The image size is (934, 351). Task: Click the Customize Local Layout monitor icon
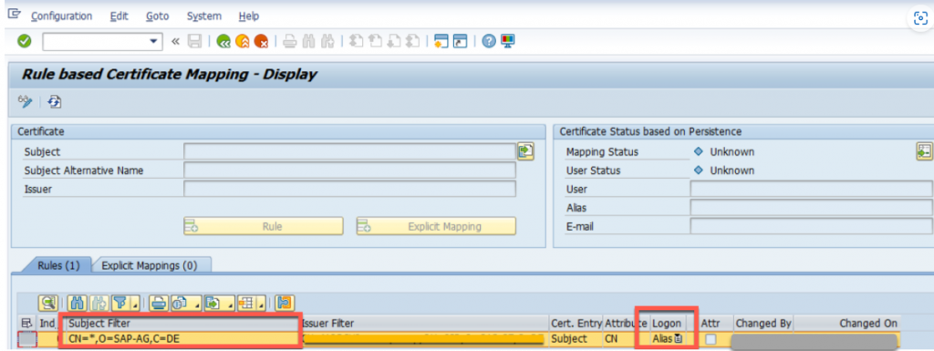pyautogui.click(x=507, y=41)
